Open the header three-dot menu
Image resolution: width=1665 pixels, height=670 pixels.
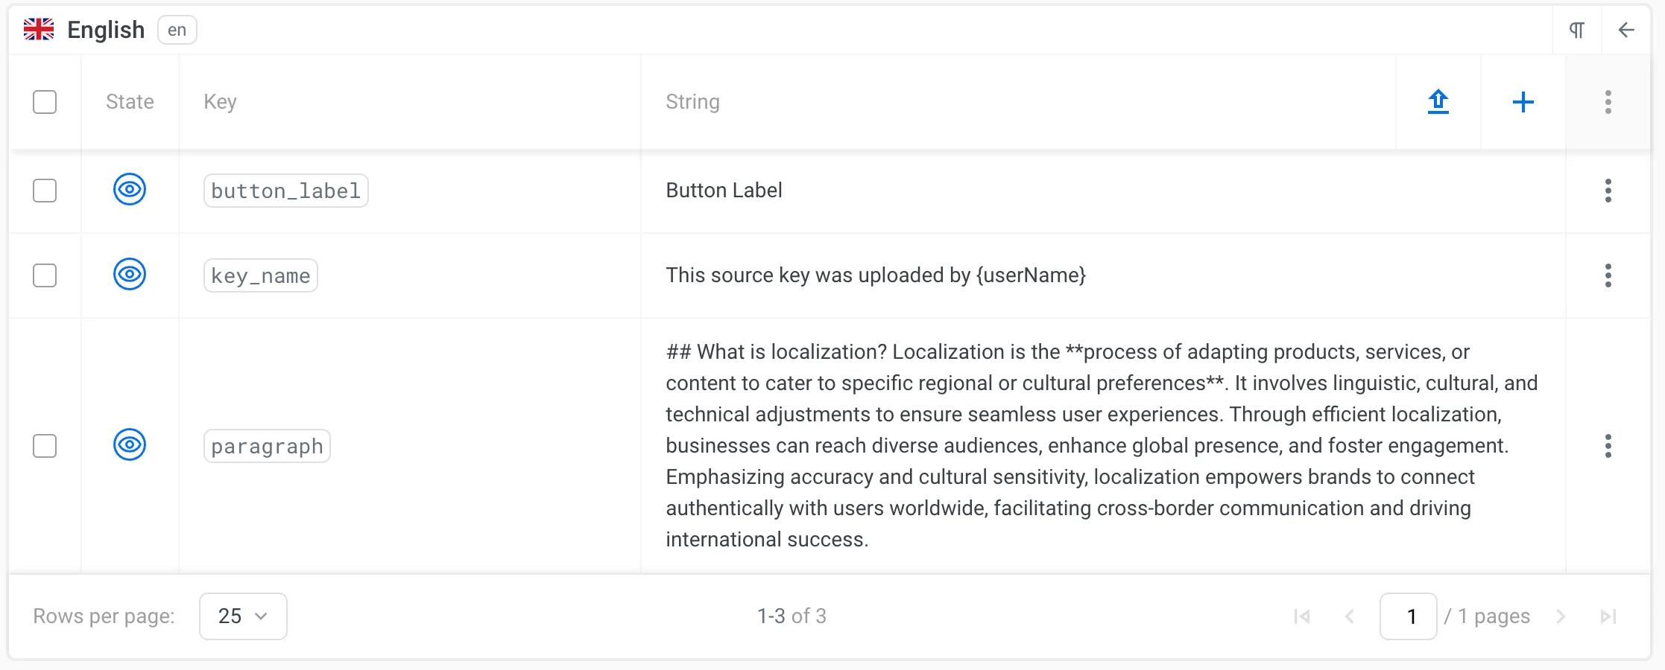point(1608,102)
